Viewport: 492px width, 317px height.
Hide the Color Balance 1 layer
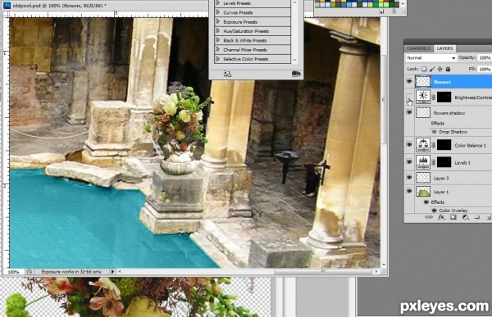[x=409, y=145]
